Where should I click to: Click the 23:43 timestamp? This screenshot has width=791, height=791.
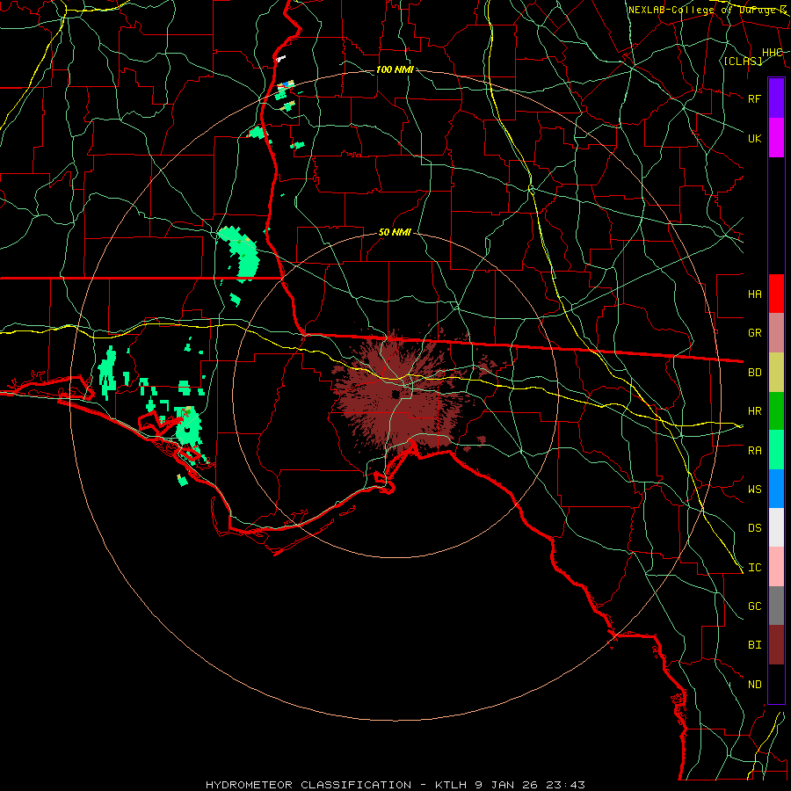565,785
